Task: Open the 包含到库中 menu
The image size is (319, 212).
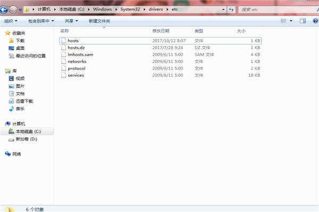Action: click(41, 21)
